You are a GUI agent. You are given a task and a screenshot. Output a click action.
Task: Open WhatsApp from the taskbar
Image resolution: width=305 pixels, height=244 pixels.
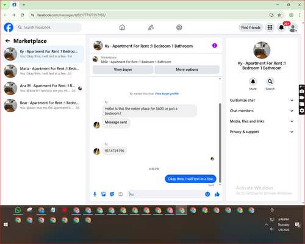click(x=18, y=210)
